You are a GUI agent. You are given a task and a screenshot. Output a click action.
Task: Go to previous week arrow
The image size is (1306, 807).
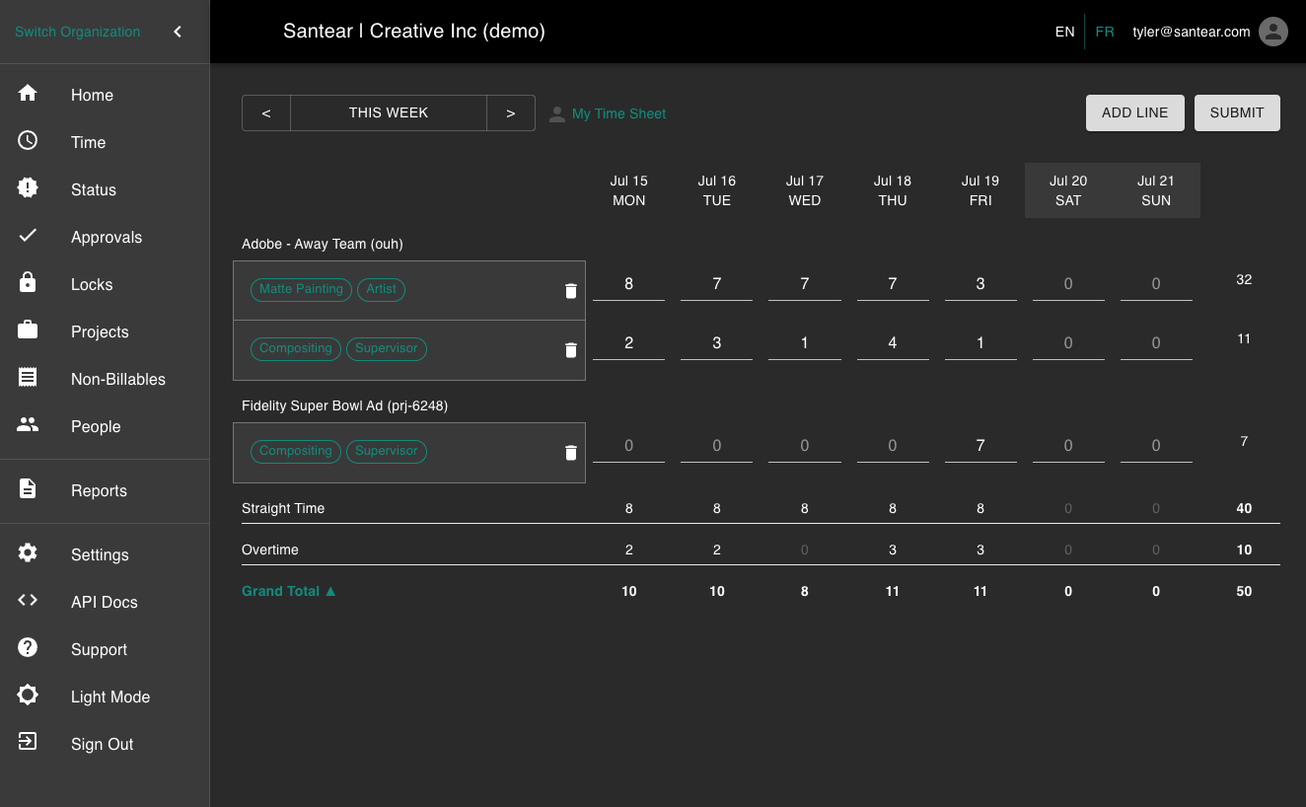pos(266,112)
